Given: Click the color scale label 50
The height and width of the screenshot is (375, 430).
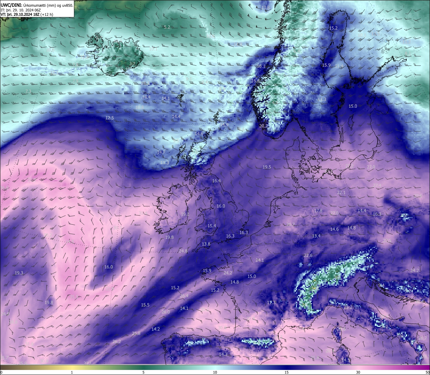Looking at the screenshot, I should tap(427, 372).
